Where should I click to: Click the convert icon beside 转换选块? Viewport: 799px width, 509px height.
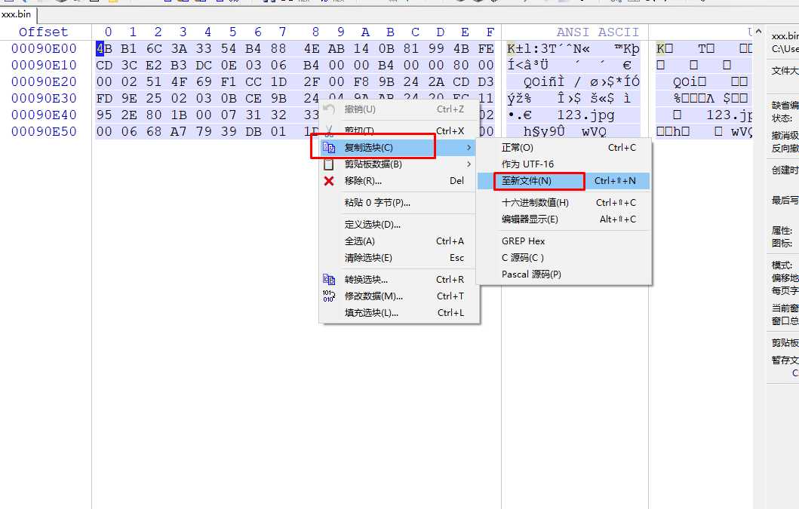[329, 279]
